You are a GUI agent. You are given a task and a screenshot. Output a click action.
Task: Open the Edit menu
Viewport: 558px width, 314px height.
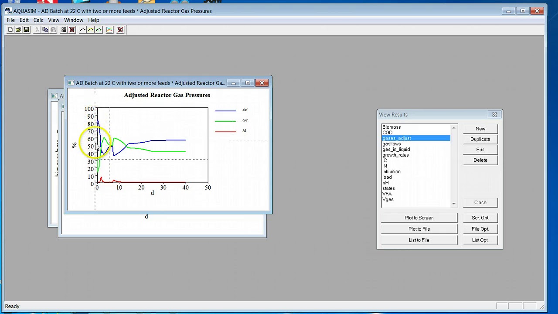pos(24,20)
